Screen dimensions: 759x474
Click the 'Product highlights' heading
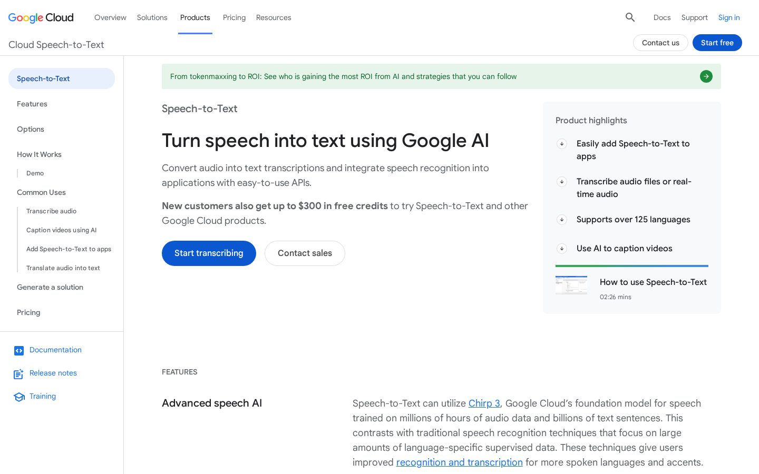[591, 121]
